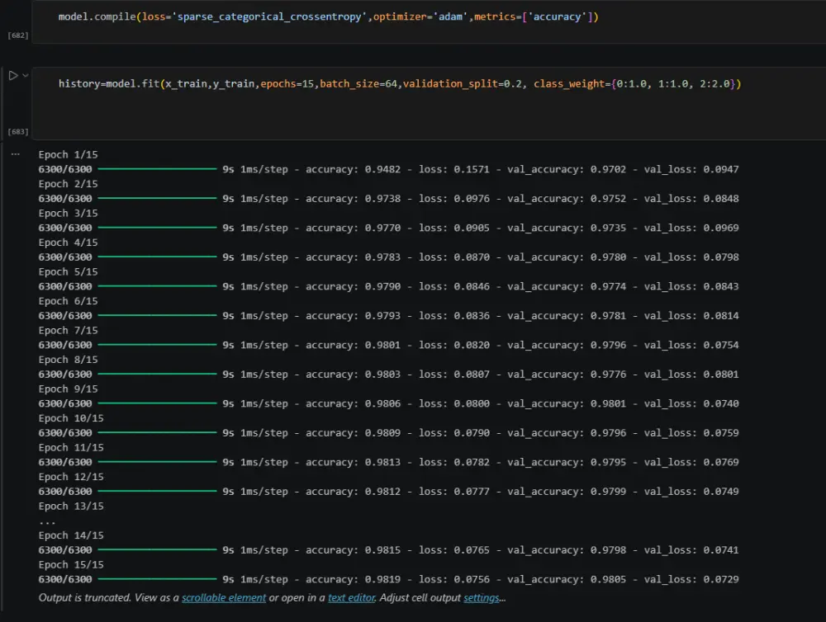This screenshot has height=622, width=826.
Task: Click val_loss value 0.0740
Action: (x=720, y=403)
